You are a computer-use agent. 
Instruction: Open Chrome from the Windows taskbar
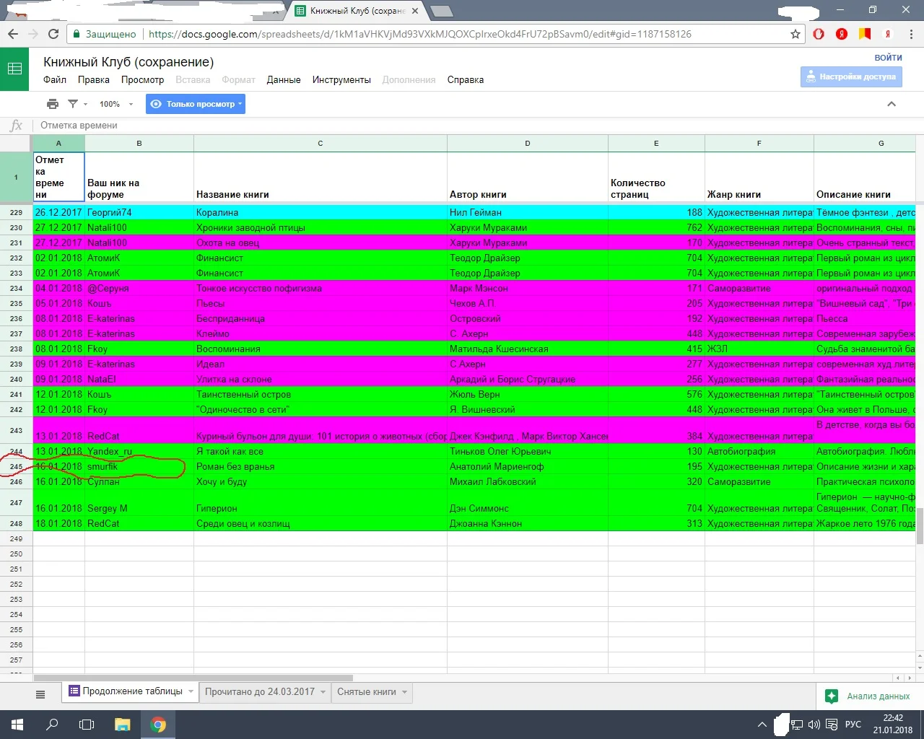point(158,725)
